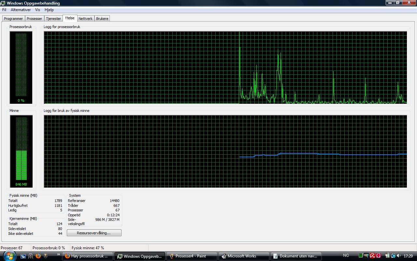Switch to the Brukere tab
This screenshot has height=261, width=417.
102,19
